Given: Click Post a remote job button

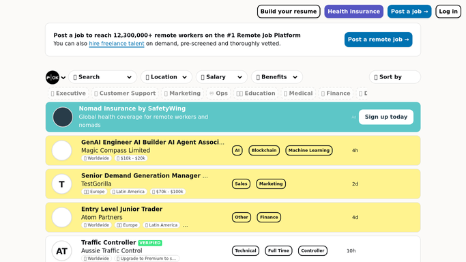Looking at the screenshot, I should click(379, 40).
